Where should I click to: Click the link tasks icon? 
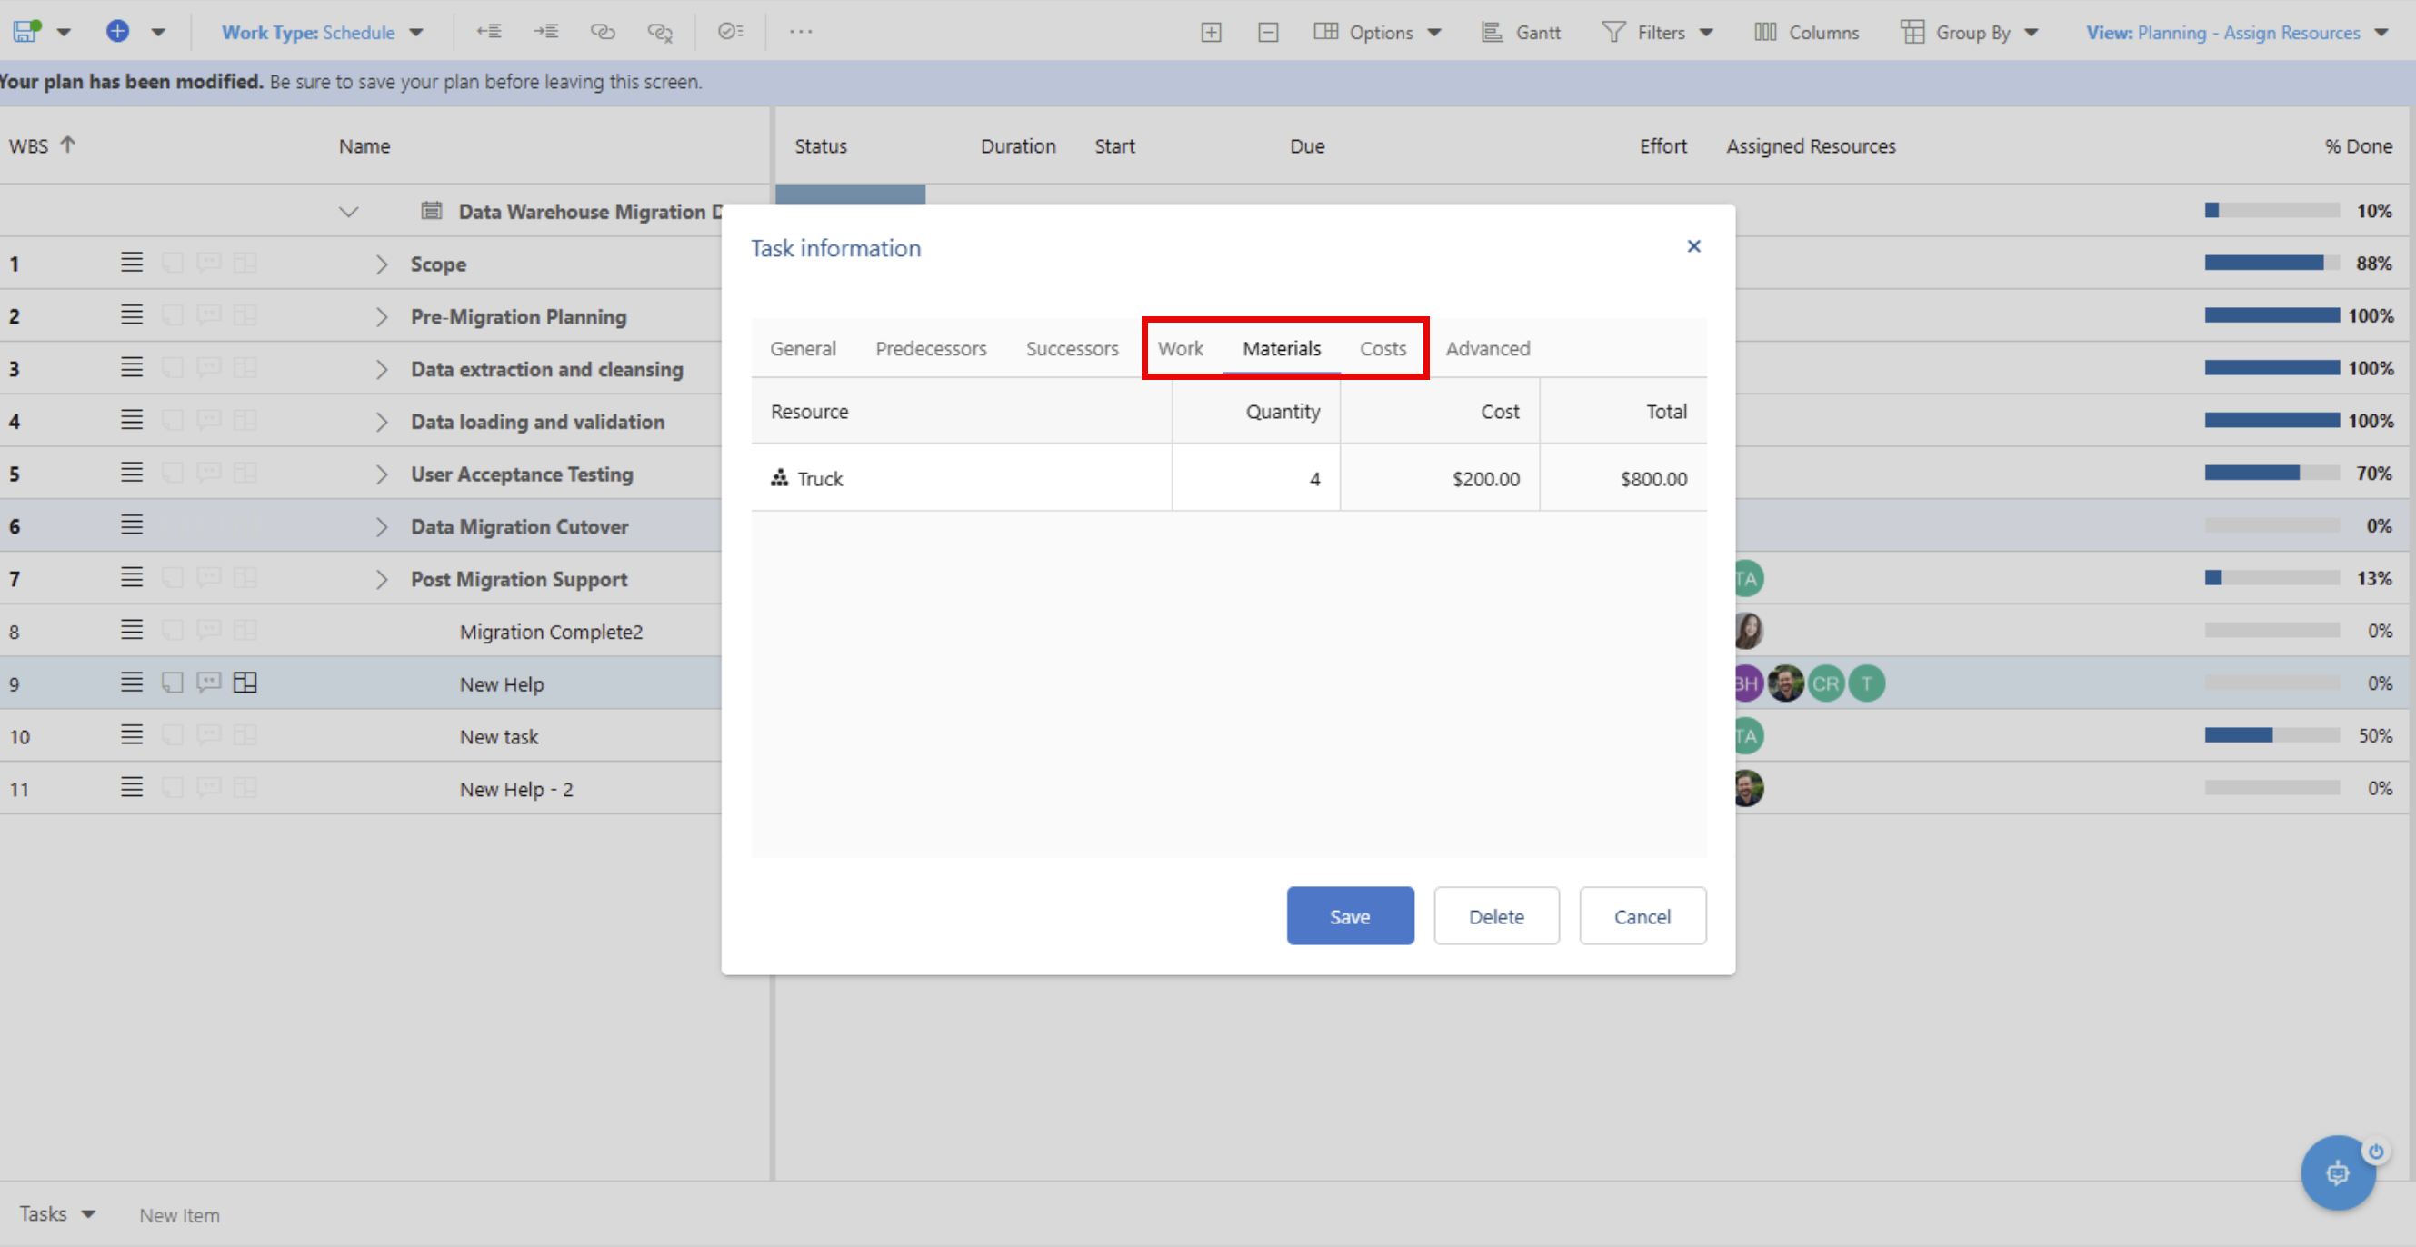tap(602, 31)
